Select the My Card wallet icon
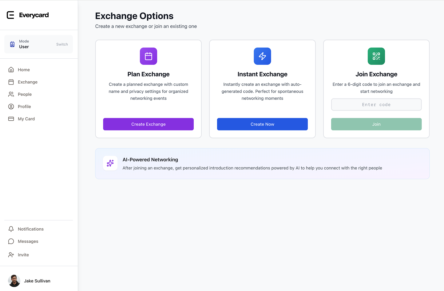 [x=11, y=119]
